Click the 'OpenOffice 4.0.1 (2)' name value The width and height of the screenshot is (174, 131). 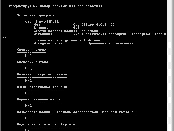[x=94, y=25]
